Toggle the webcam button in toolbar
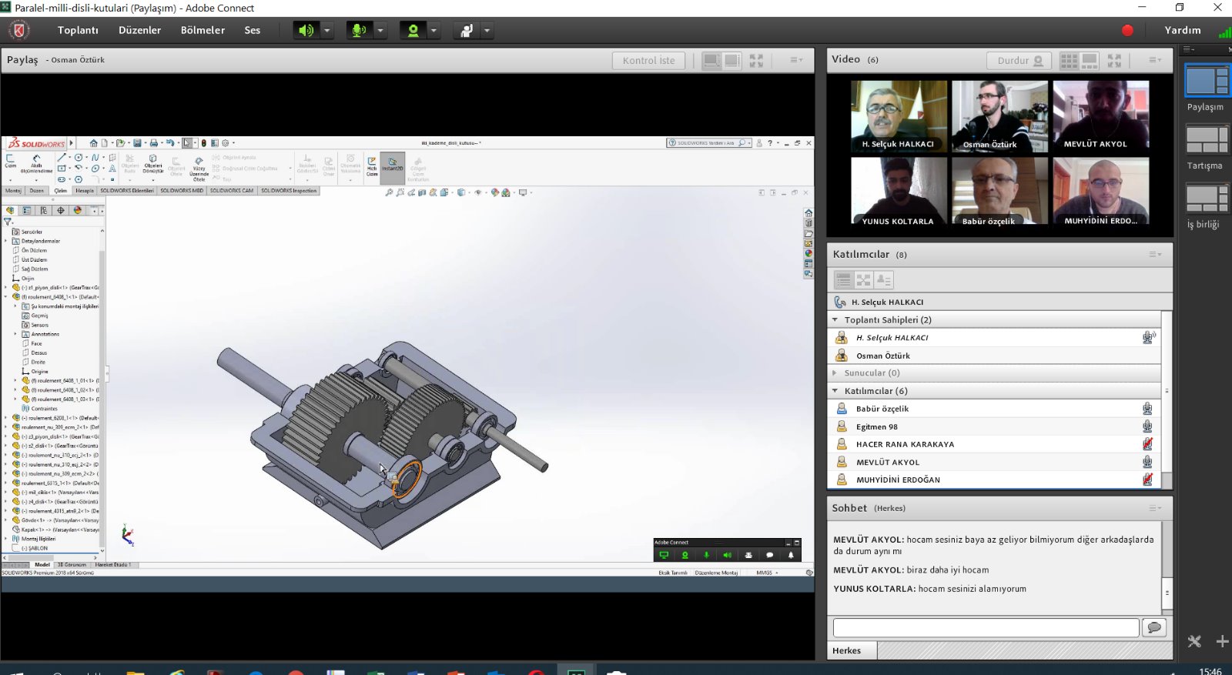This screenshot has height=675, width=1232. [x=413, y=31]
